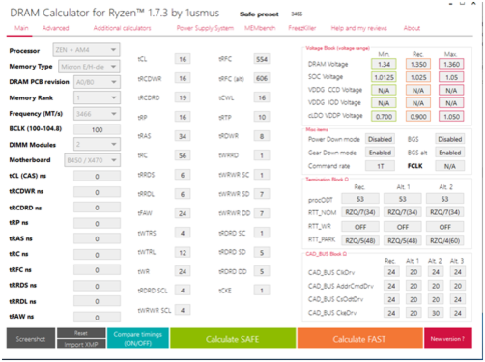Click the Calculate FAST button
Screen dimensions: 485x362
[359, 339]
